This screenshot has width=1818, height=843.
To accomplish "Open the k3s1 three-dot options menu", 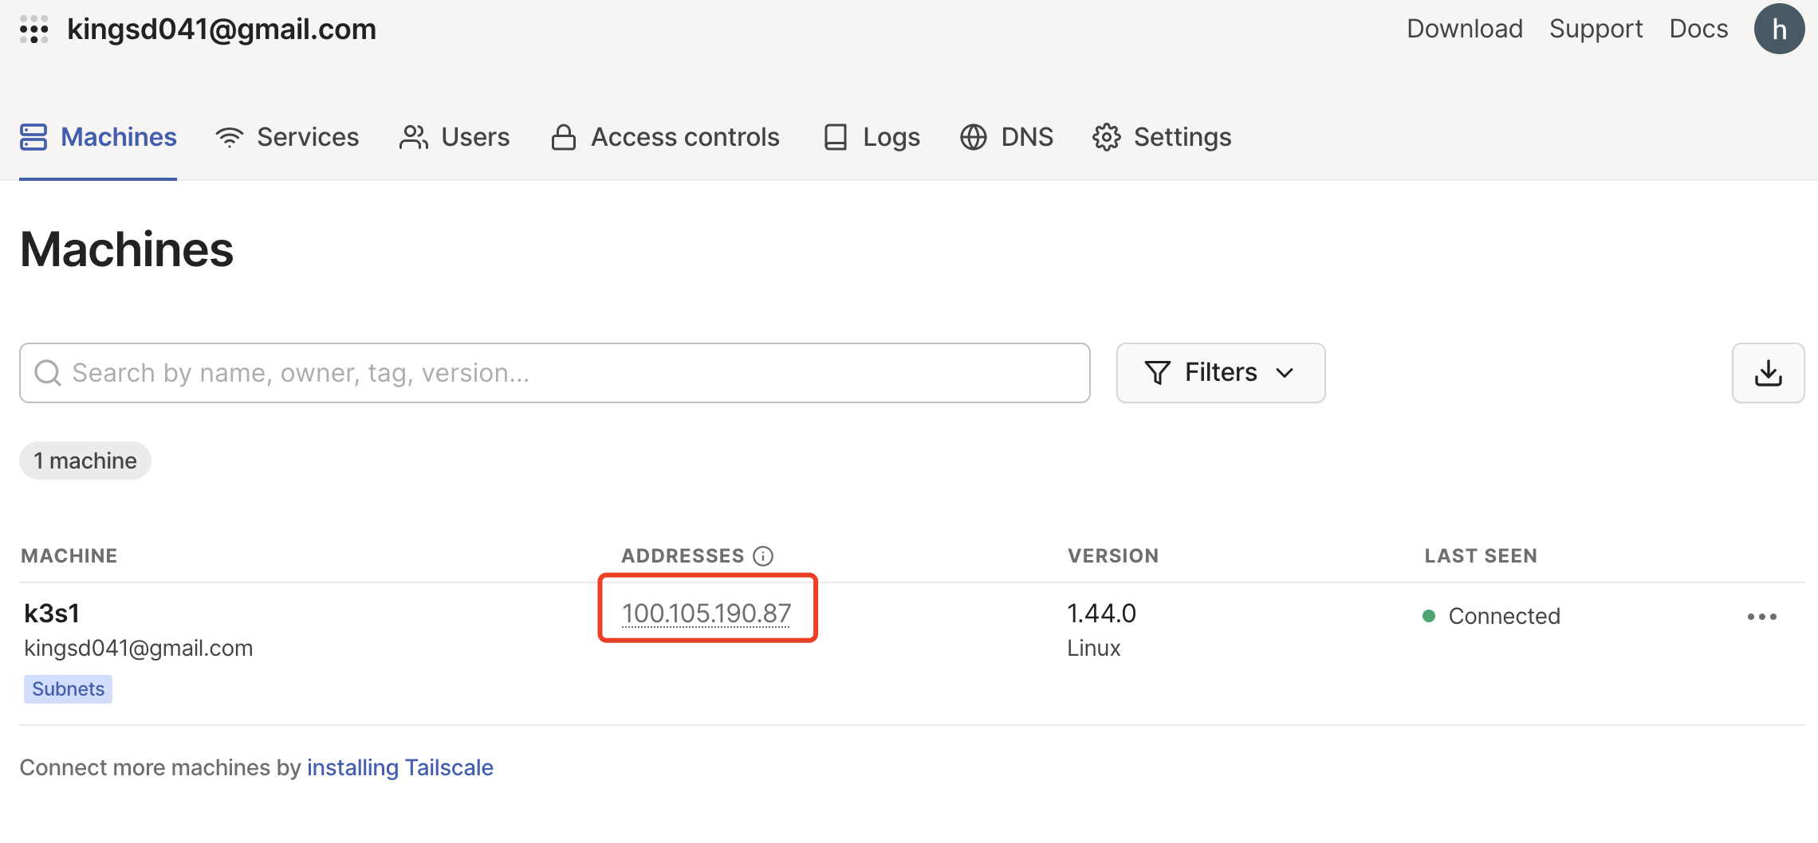I will pyautogui.click(x=1762, y=617).
